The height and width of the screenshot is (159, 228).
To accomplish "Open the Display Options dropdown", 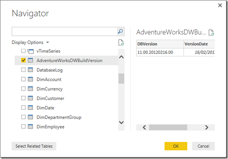I will coord(31,42).
